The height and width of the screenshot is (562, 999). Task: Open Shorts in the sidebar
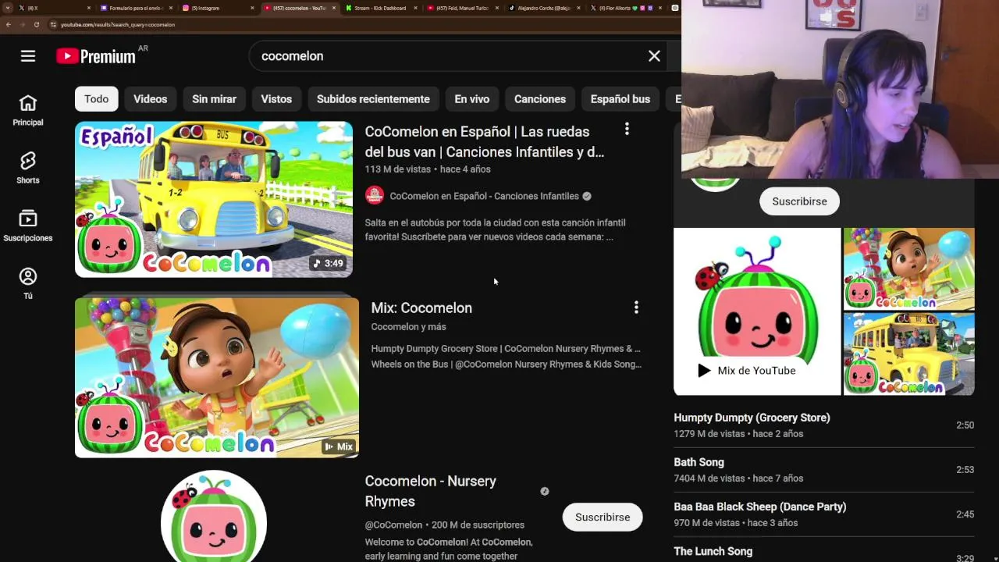click(x=28, y=168)
